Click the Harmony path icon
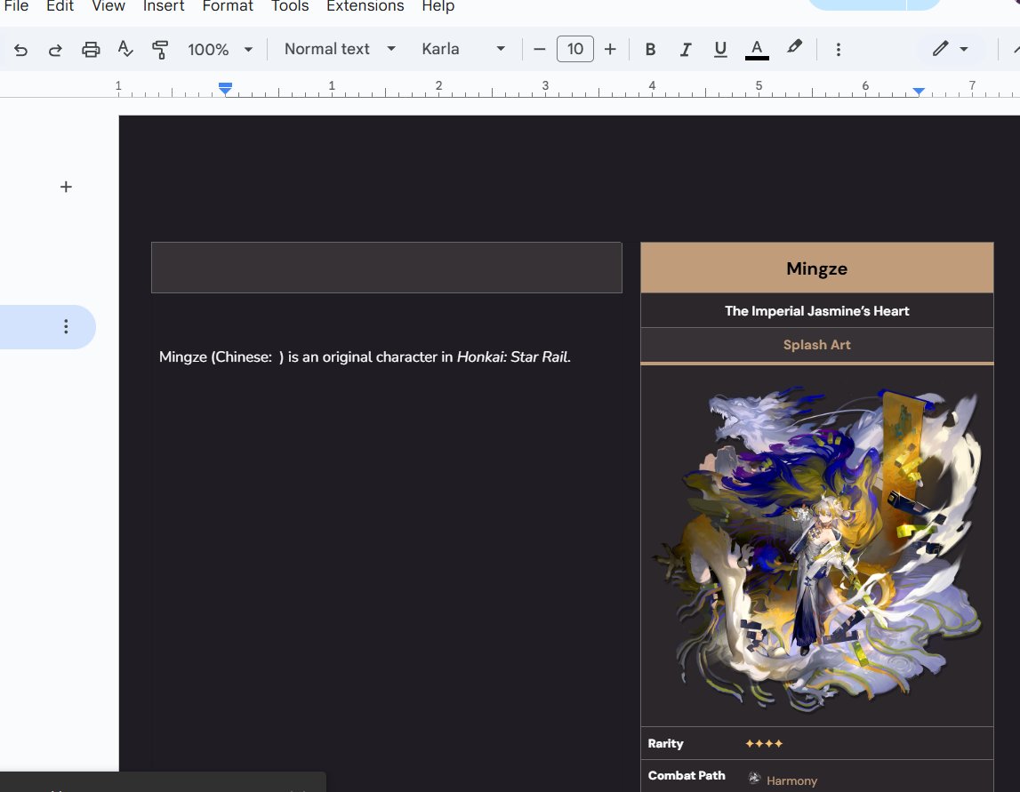 point(754,778)
